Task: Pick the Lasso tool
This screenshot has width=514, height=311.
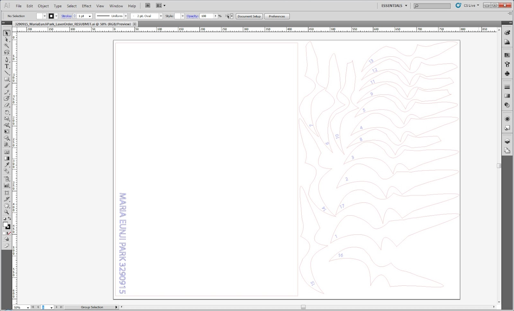Action: [x=6, y=52]
